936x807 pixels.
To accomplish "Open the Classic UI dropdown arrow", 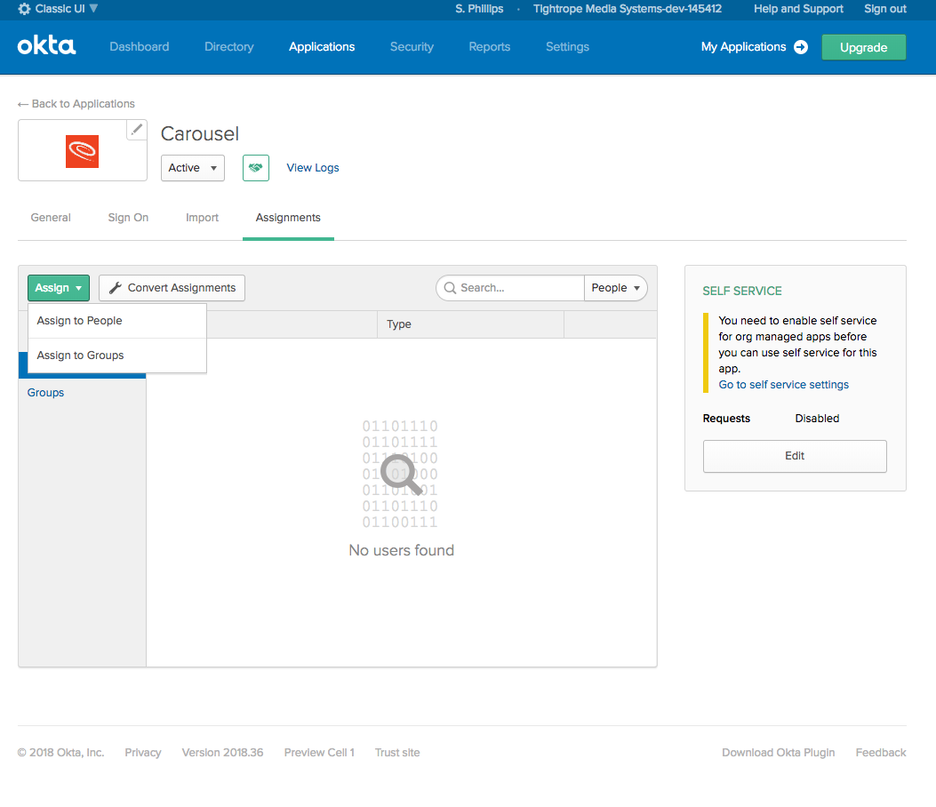I will 93,8.
